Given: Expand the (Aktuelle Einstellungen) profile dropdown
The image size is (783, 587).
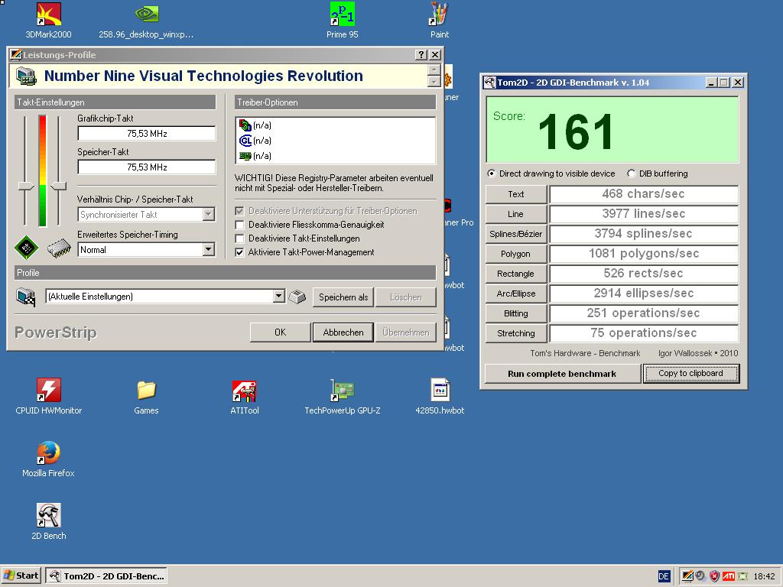Looking at the screenshot, I should click(279, 296).
